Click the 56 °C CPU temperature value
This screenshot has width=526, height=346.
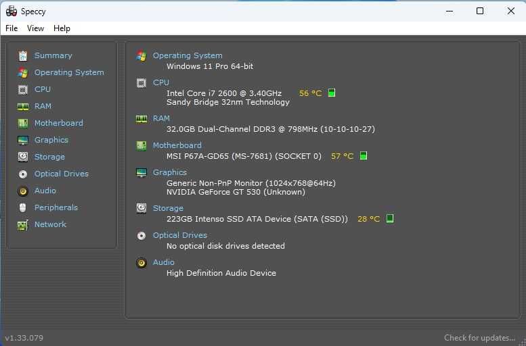coord(310,93)
